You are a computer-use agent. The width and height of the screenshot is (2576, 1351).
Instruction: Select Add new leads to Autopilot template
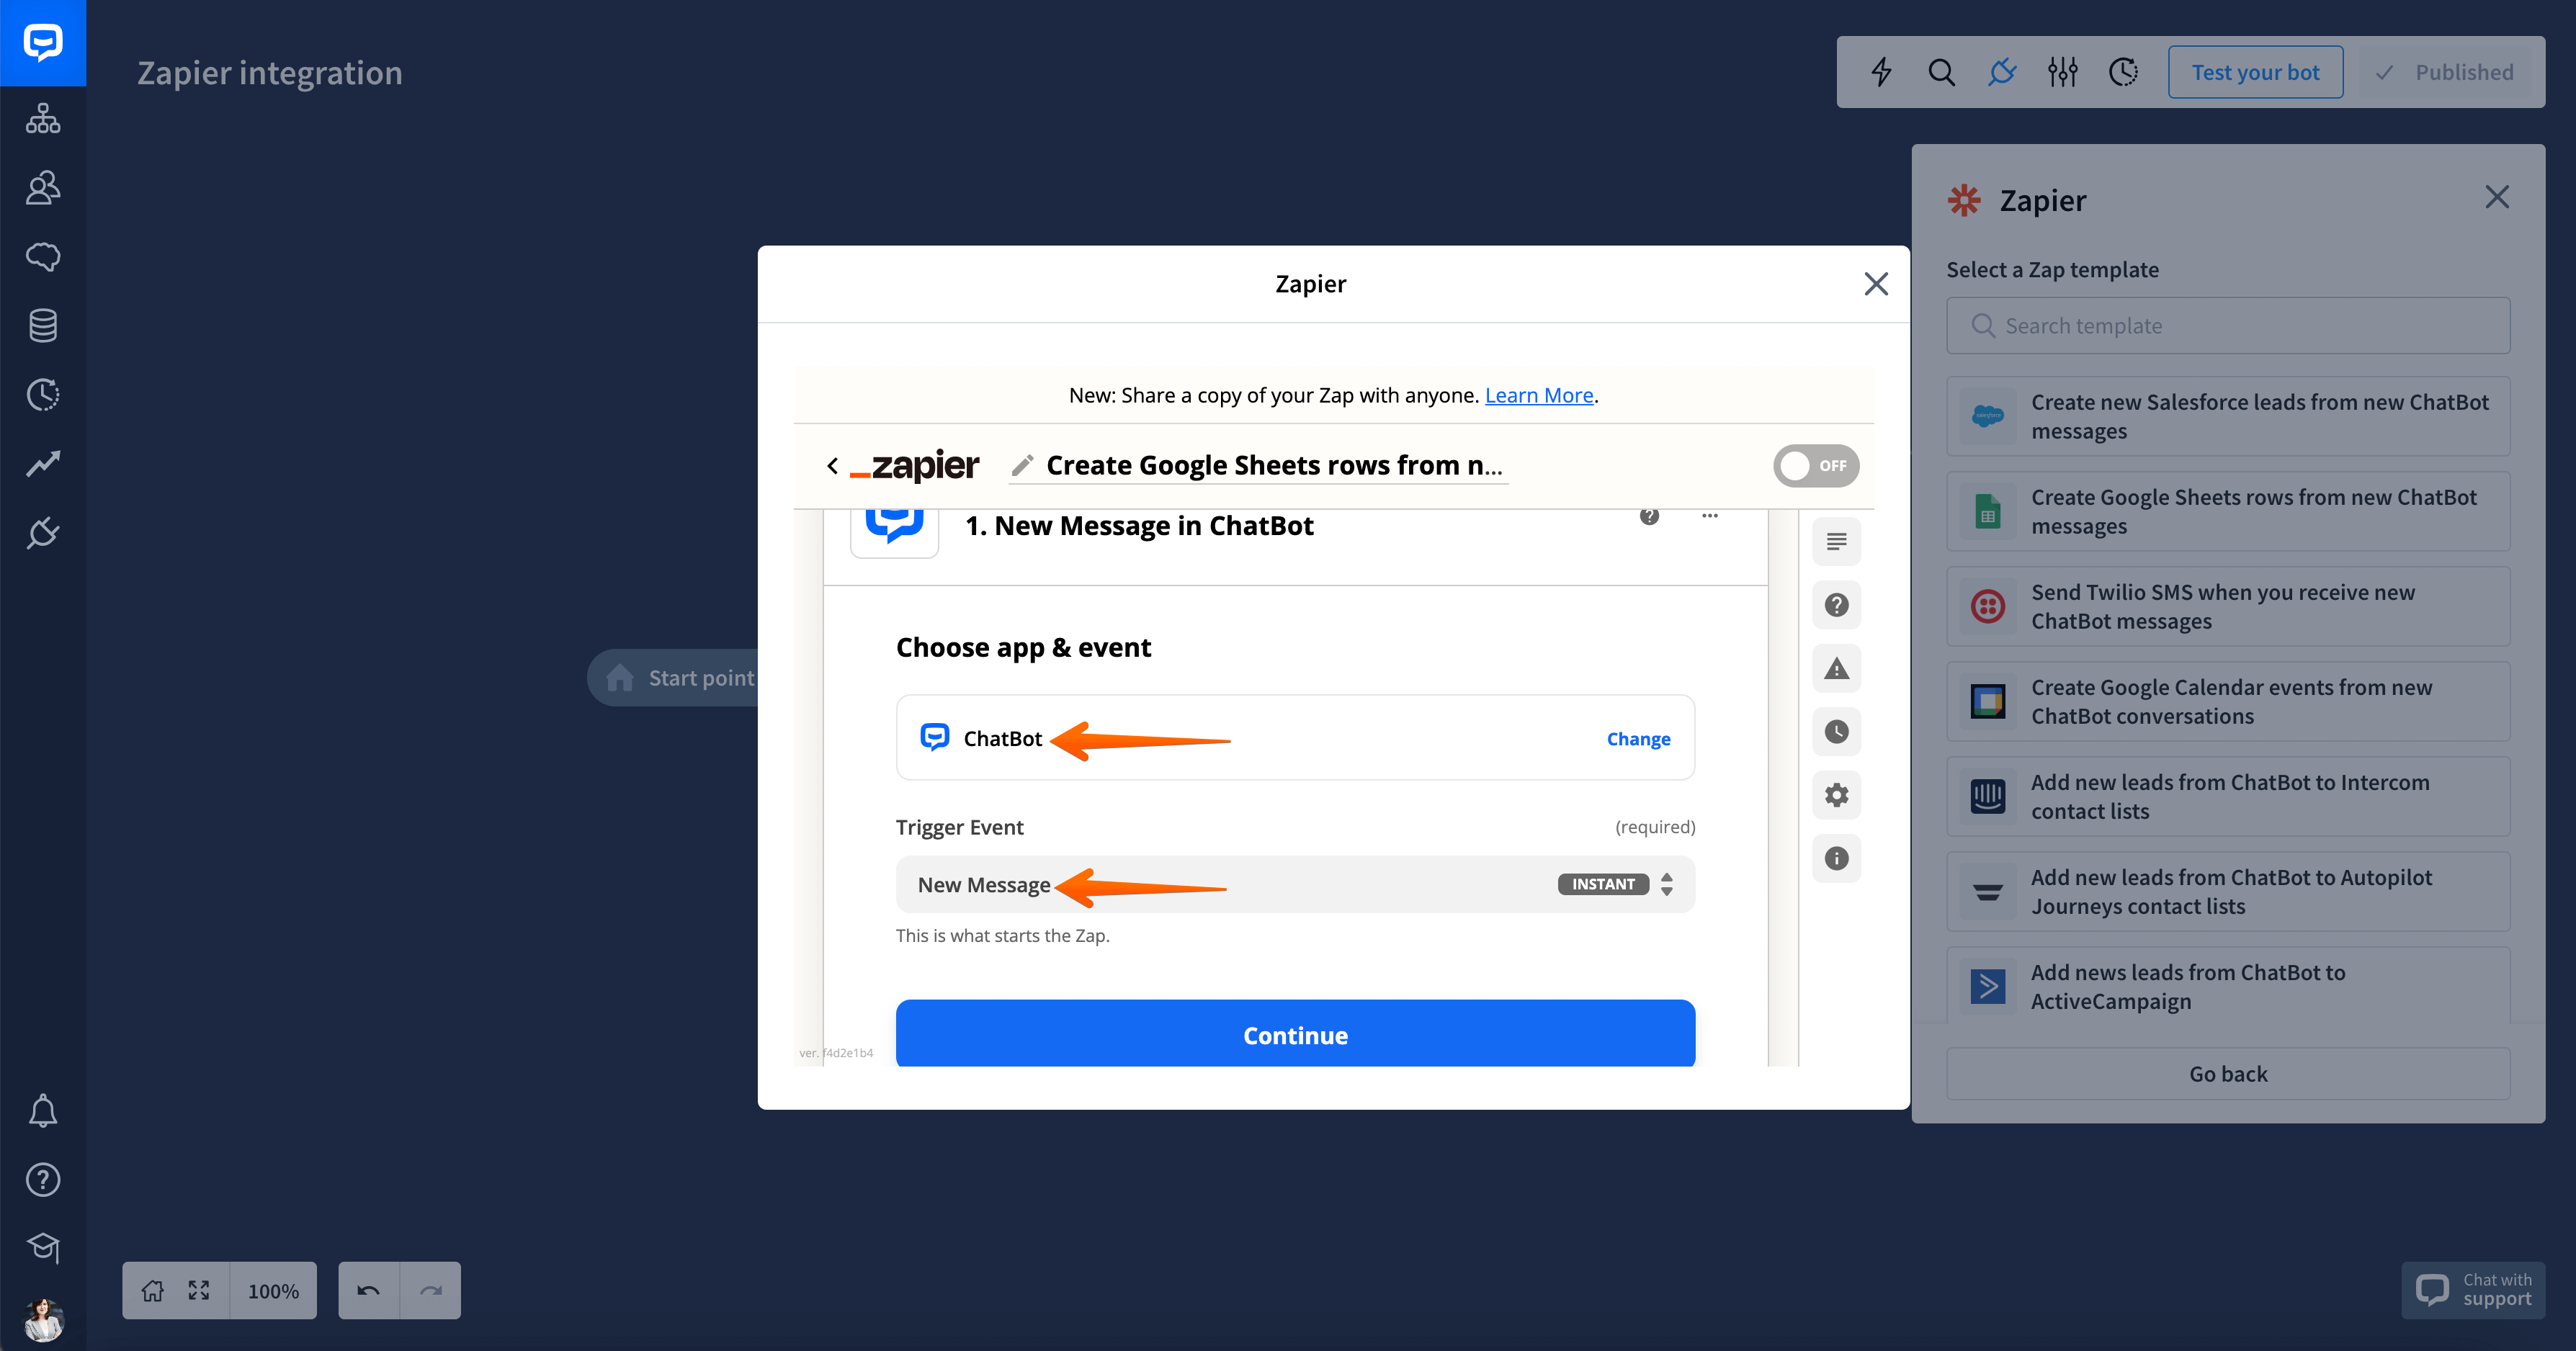click(2228, 892)
